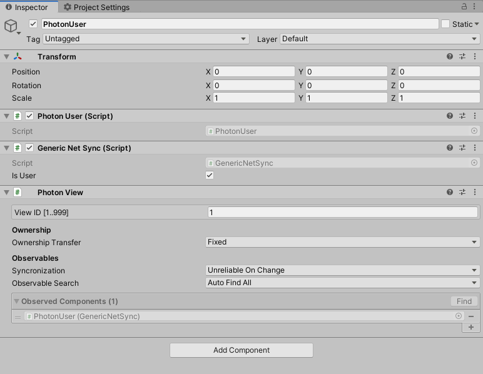
Task: Click the Rotation X field
Action: tap(254, 85)
